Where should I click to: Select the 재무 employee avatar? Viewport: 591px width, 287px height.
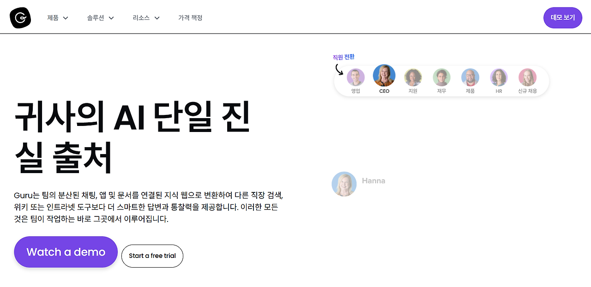[x=441, y=77]
